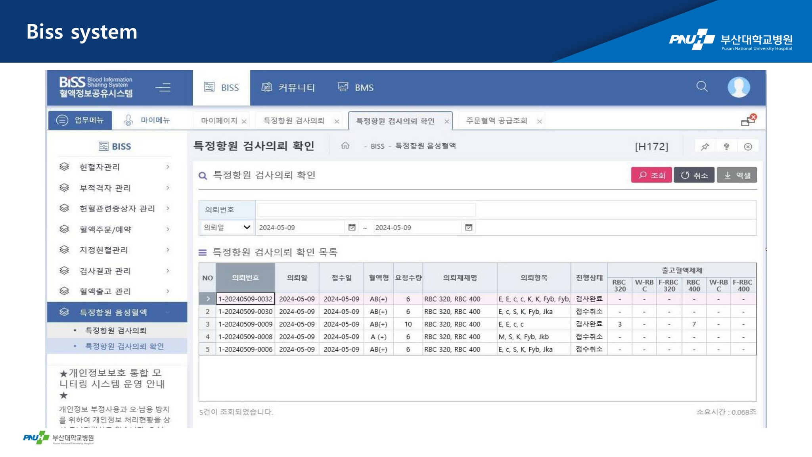The height and width of the screenshot is (457, 812).
Task: Open the 의뢰일 dropdown selector
Action: tap(227, 227)
